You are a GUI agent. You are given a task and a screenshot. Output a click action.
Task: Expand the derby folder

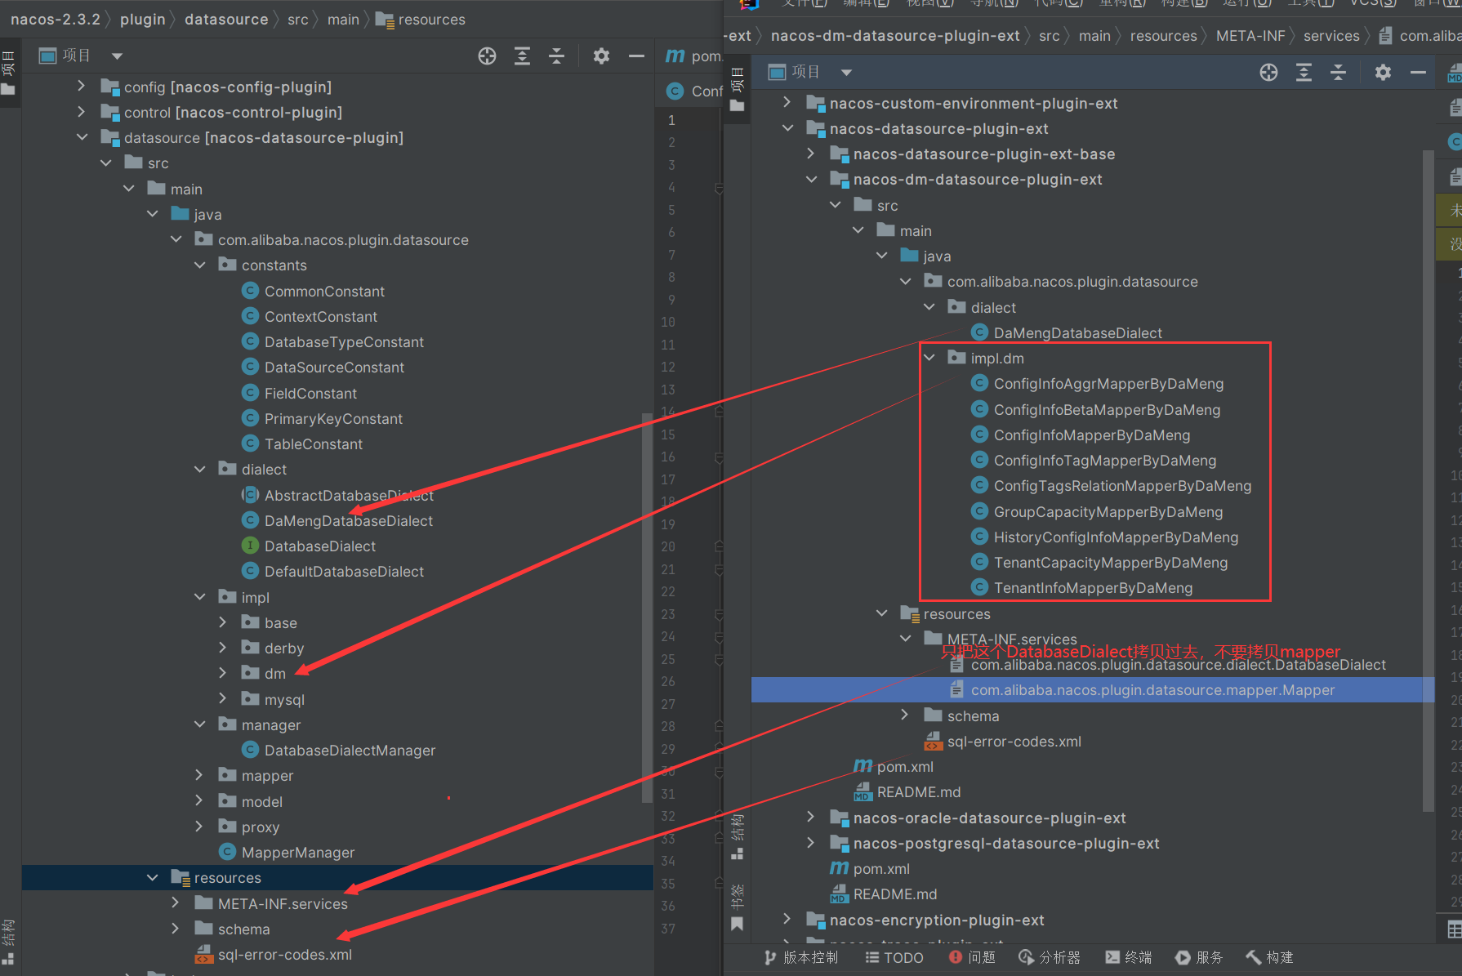click(x=223, y=648)
